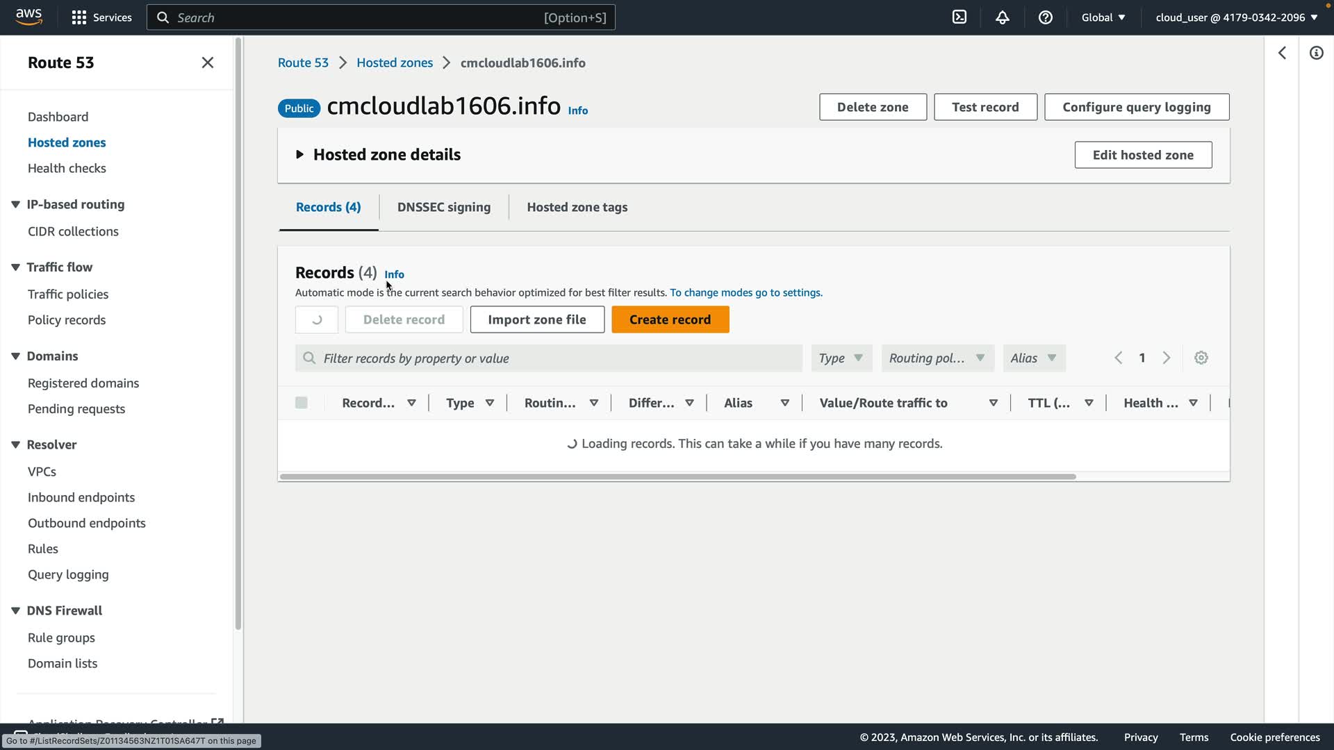This screenshot has height=750, width=1334.
Task: Expand the Hosted zone details section
Action: tap(300, 154)
